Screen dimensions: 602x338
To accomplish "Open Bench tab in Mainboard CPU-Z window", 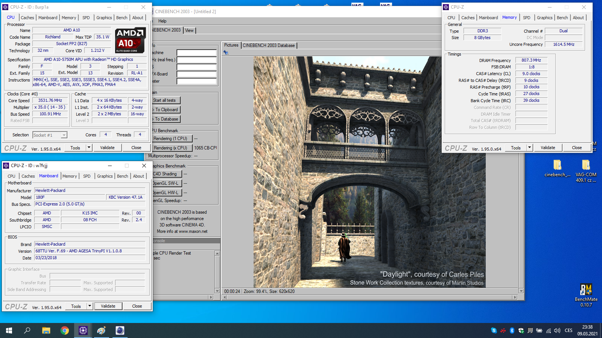I will tap(123, 176).
